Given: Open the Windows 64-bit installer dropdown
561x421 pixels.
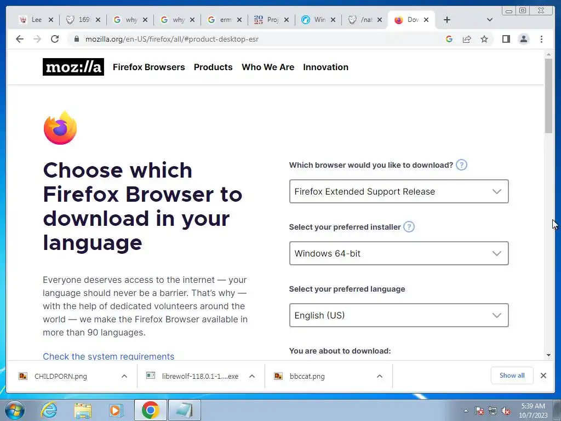Looking at the screenshot, I should click(399, 253).
